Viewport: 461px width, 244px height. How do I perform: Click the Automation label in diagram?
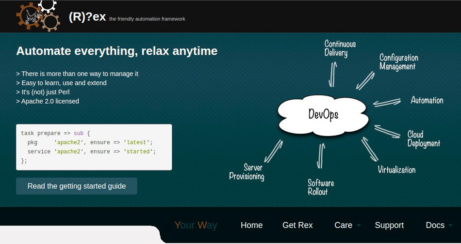(x=427, y=100)
